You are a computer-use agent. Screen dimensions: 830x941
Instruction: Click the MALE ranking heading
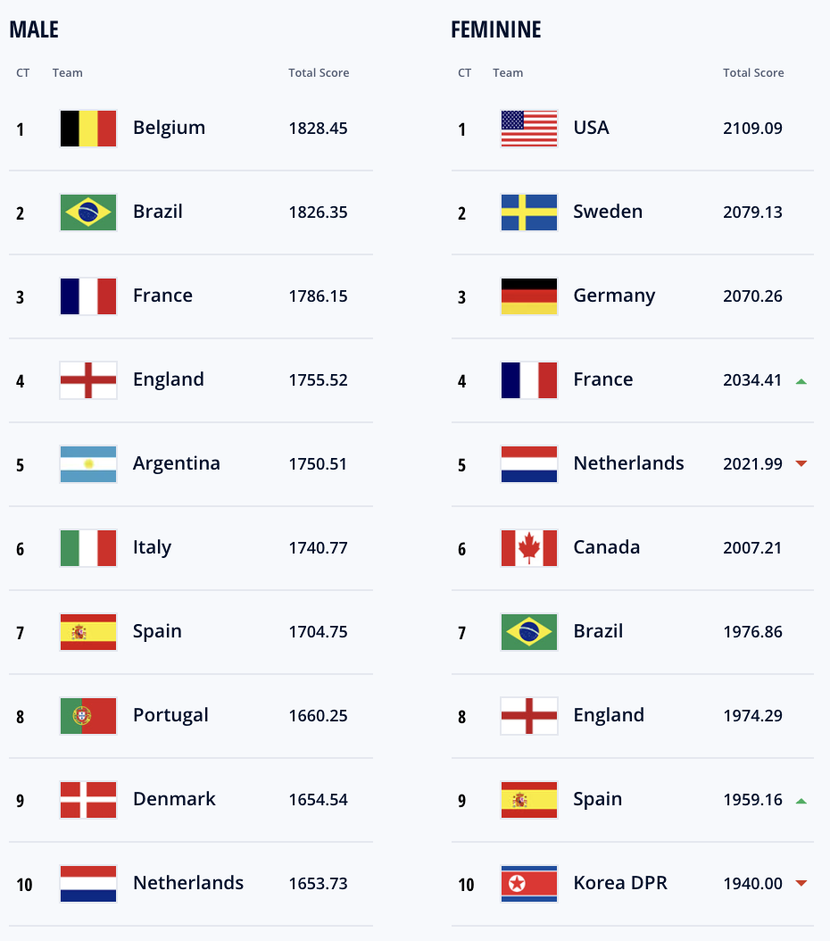[34, 29]
